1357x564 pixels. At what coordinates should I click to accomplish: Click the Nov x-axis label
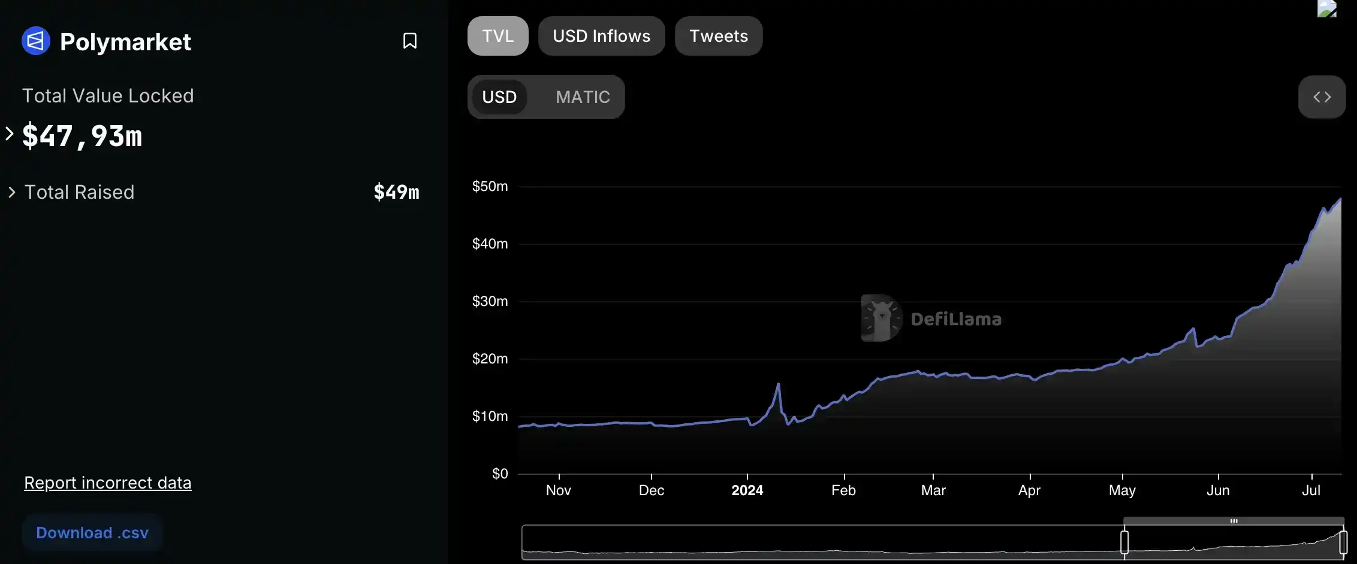pyautogui.click(x=559, y=490)
